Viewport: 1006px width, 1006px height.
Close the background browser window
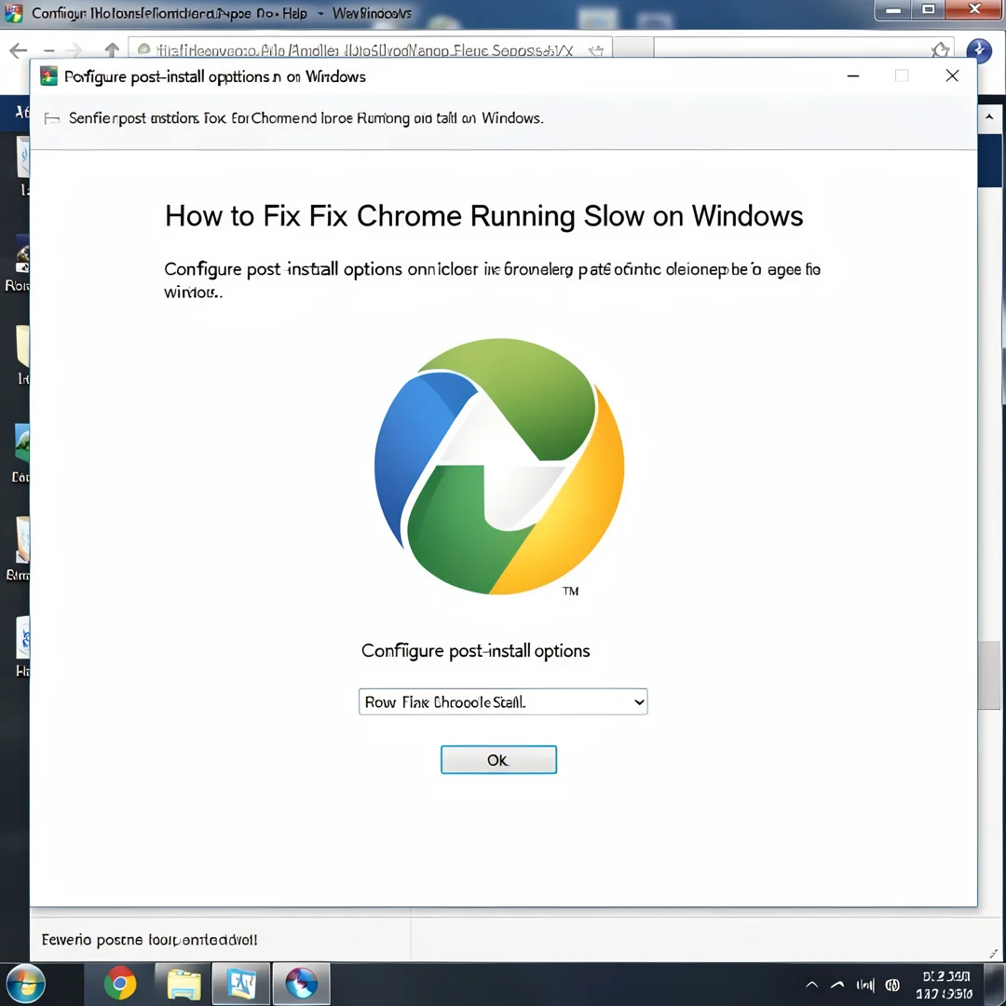click(x=975, y=9)
